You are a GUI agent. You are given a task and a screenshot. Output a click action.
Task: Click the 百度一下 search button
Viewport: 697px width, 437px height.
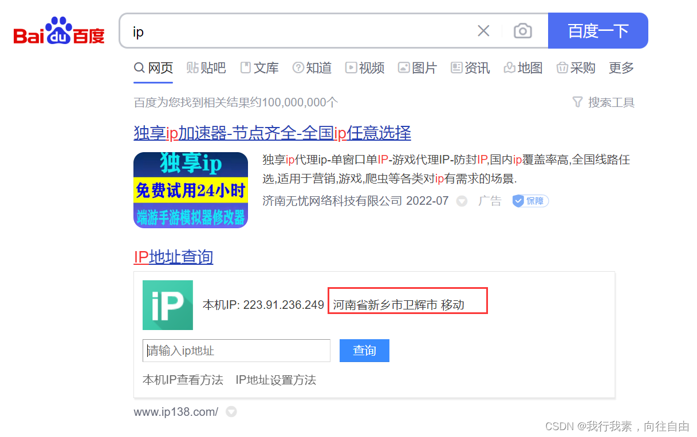(598, 31)
